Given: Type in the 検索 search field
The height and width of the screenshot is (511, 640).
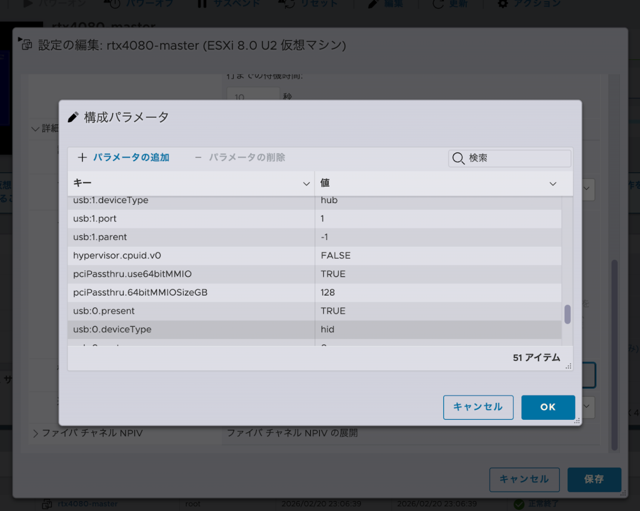Looking at the screenshot, I should (x=517, y=158).
